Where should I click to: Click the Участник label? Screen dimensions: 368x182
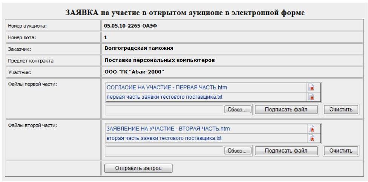click(20, 72)
